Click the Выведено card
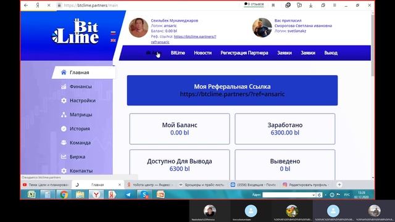 (x=285, y=165)
